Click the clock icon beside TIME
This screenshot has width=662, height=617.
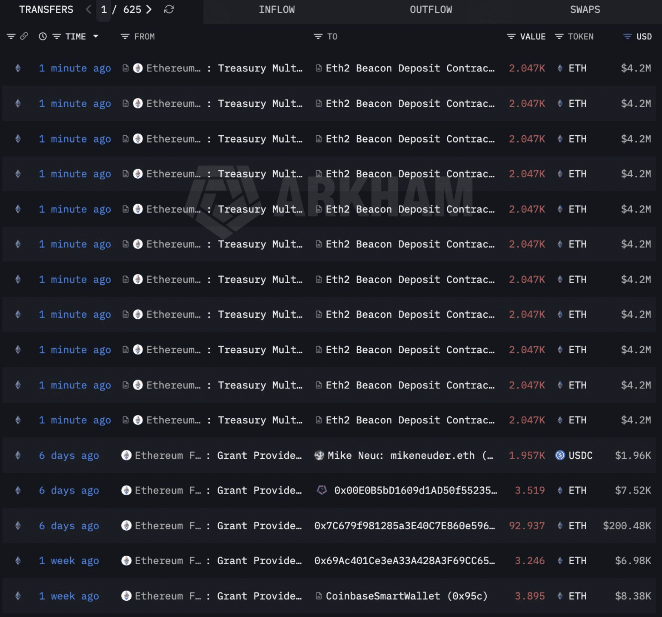pos(43,37)
